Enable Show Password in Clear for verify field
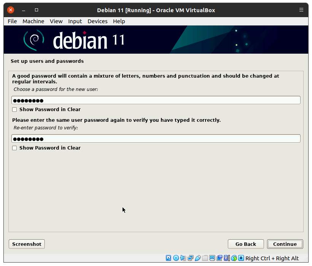This screenshot has height=266, width=312. click(14, 148)
